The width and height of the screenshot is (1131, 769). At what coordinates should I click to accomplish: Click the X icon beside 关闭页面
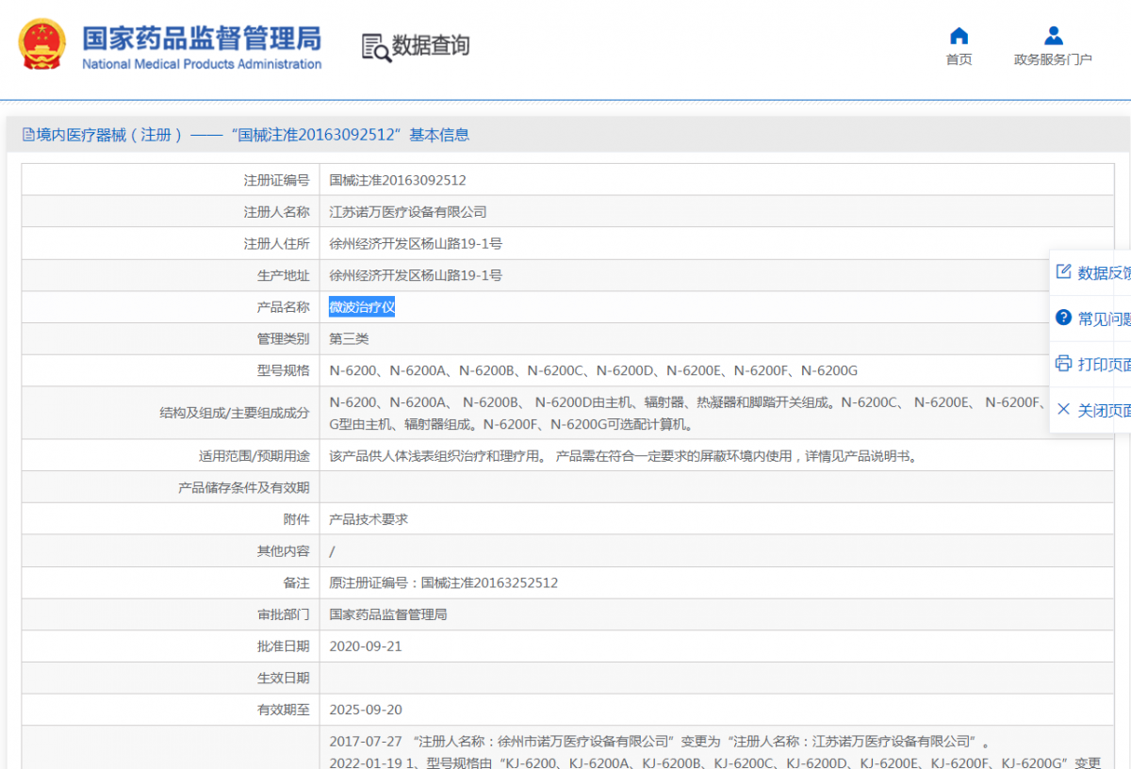click(x=1061, y=409)
